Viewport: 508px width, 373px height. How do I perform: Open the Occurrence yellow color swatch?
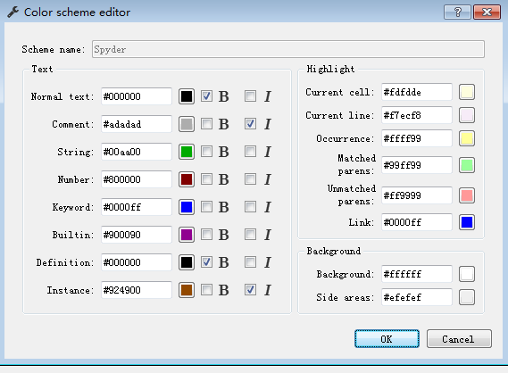tap(467, 138)
